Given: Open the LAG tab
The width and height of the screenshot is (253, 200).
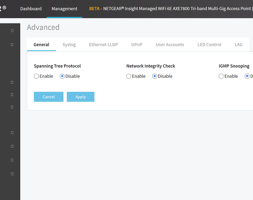Looking at the screenshot, I should pyautogui.click(x=238, y=45).
